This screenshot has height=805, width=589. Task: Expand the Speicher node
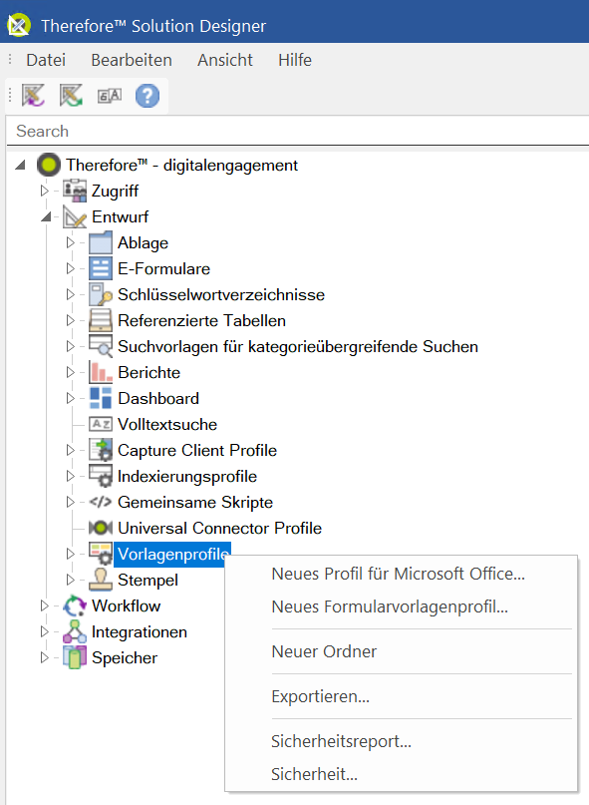point(45,657)
